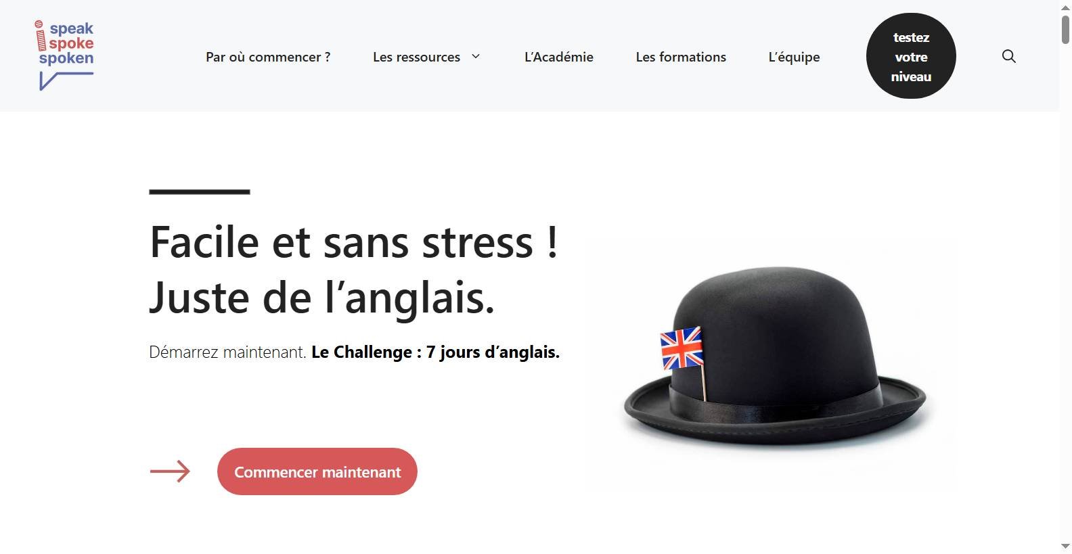Click the Speak Spoke Spoken logo
The width and height of the screenshot is (1072, 554).
pyautogui.click(x=65, y=55)
